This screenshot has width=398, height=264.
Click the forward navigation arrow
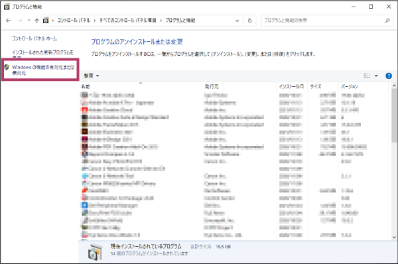tap(20, 21)
